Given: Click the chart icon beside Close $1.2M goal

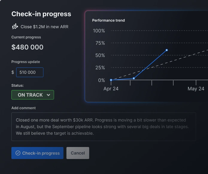Looking at the screenshot, I should [x=15, y=26].
